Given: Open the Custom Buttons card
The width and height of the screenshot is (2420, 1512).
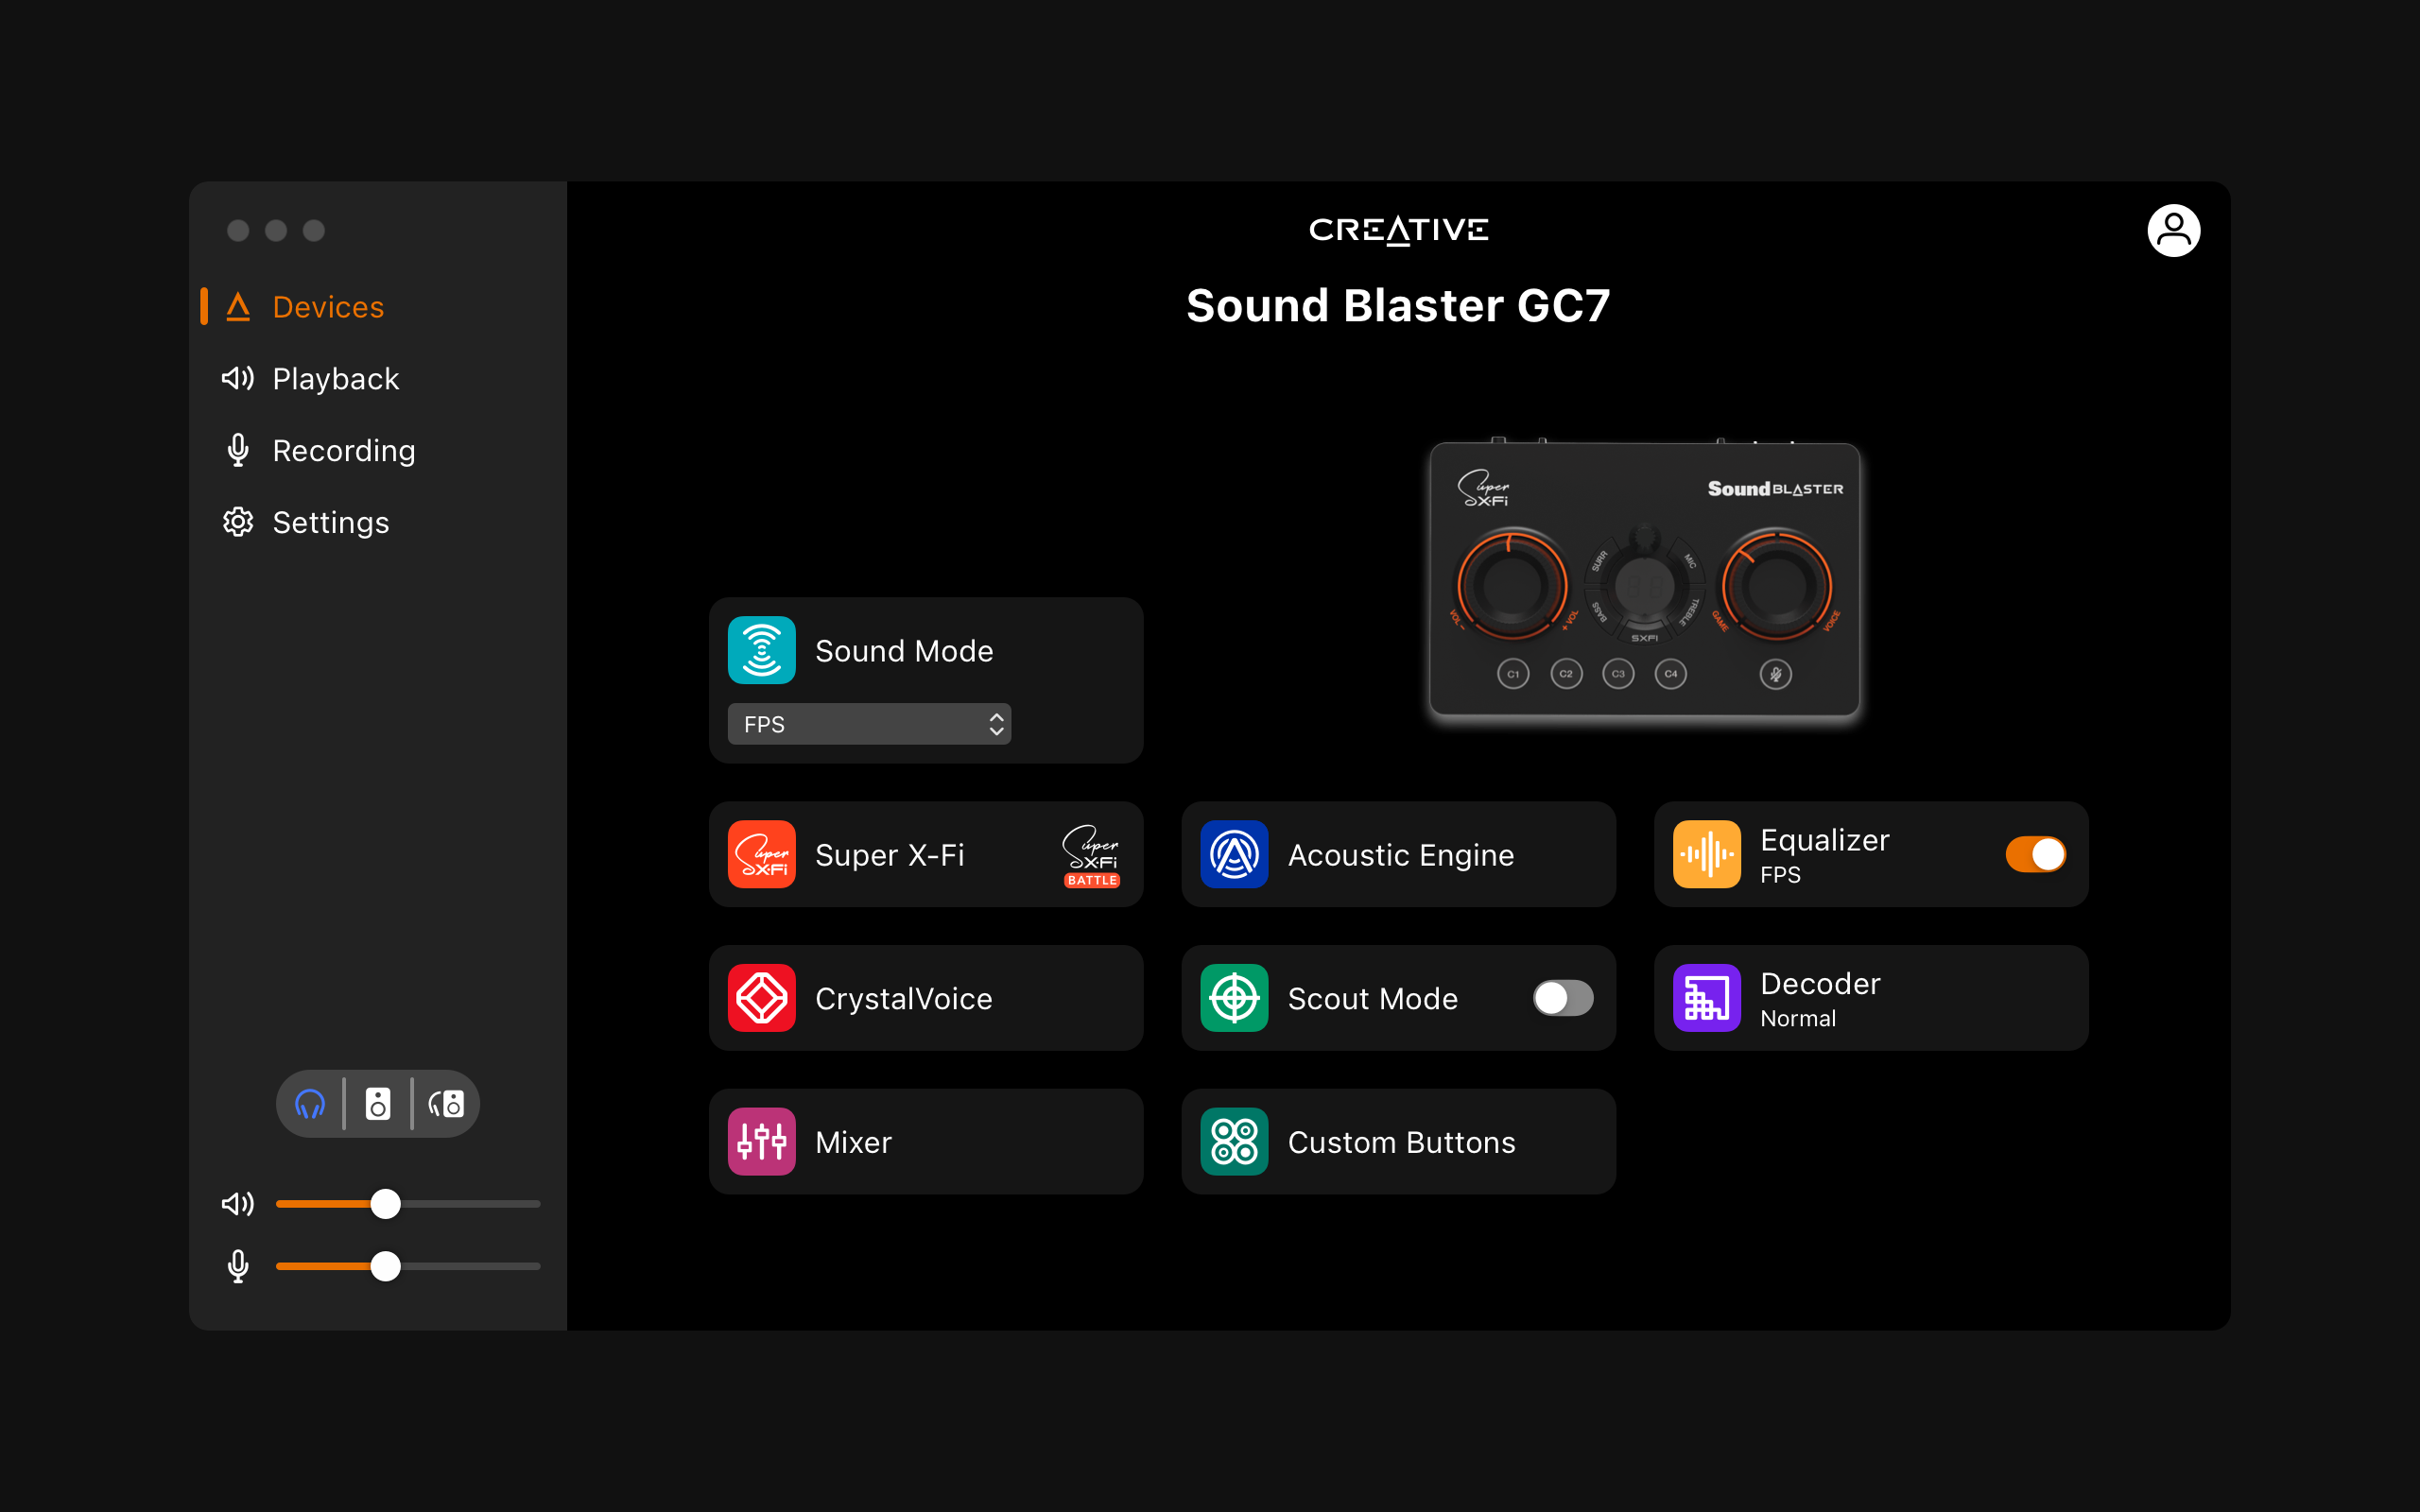Looking at the screenshot, I should (1398, 1141).
